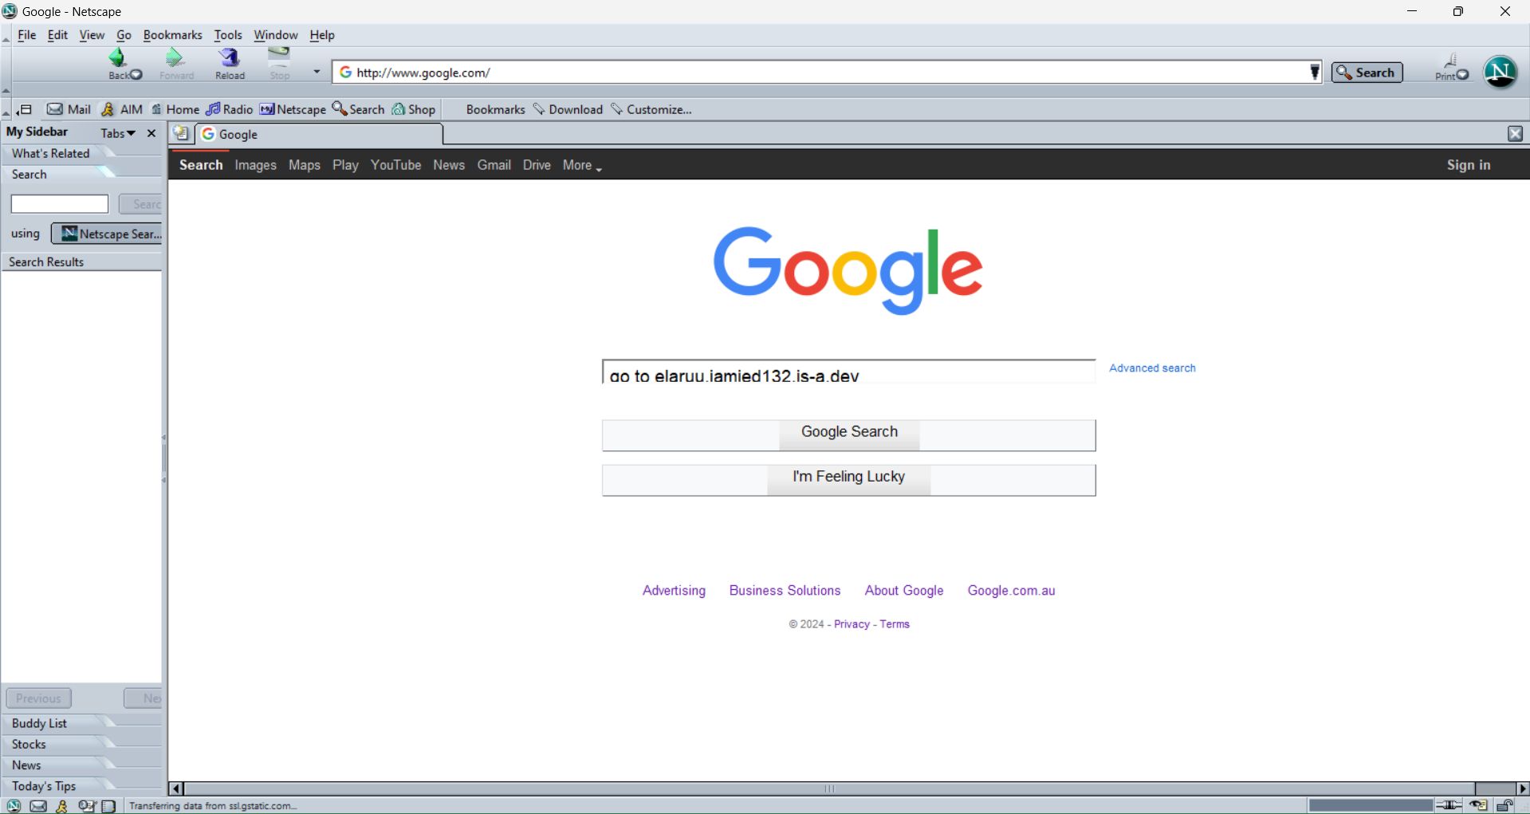Expand the What's Related sidebar panel
This screenshot has width=1530, height=814.
tap(82, 153)
